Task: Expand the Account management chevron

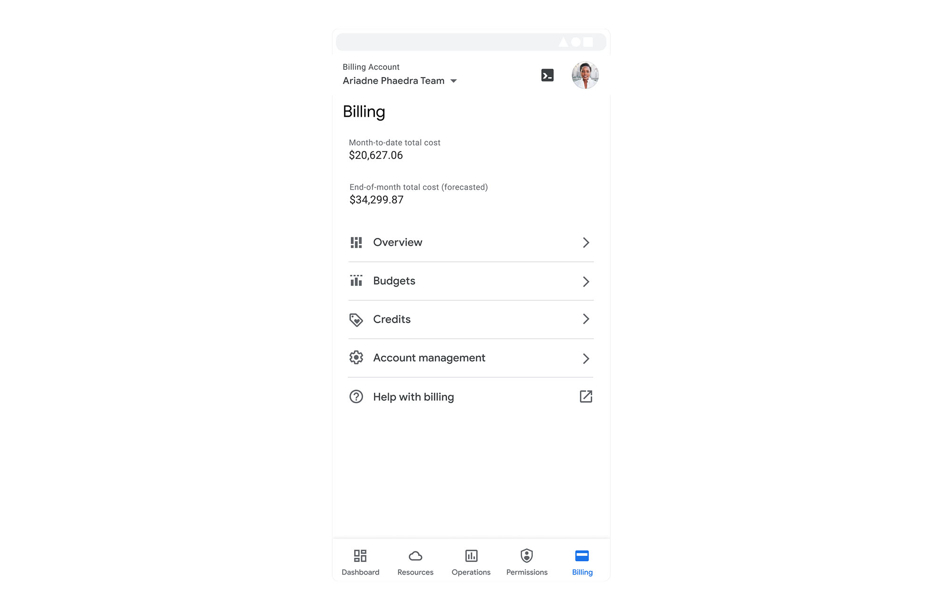Action: 586,358
